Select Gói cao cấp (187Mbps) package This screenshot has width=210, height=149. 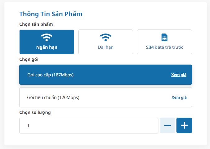pyautogui.click(x=93, y=75)
